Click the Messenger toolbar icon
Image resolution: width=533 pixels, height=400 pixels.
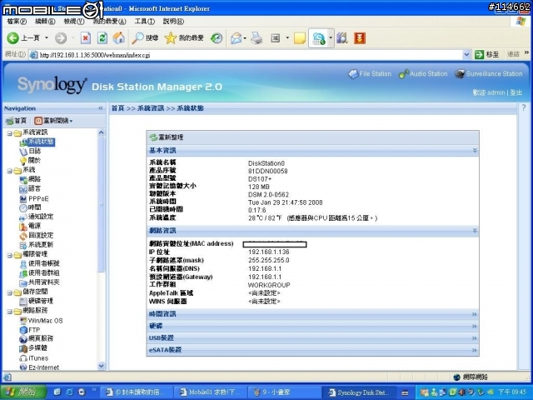pyautogui.click(x=318, y=38)
